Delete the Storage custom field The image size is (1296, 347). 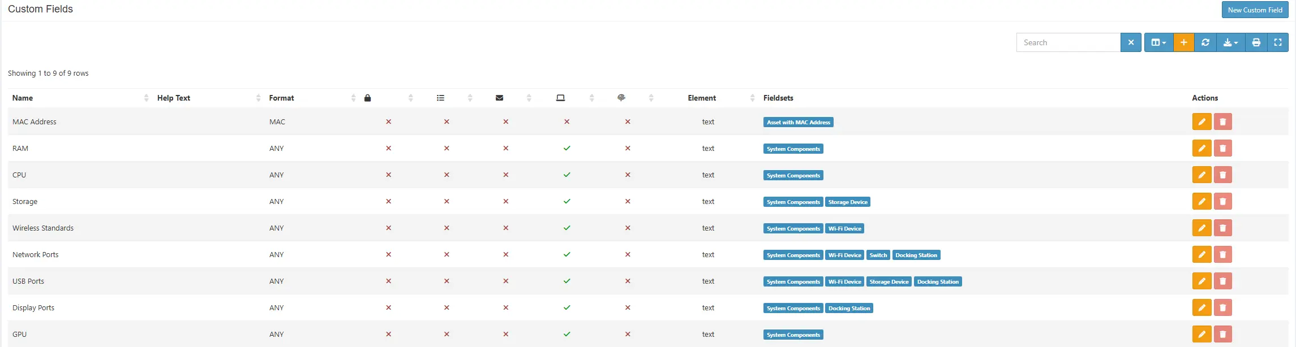point(1222,201)
